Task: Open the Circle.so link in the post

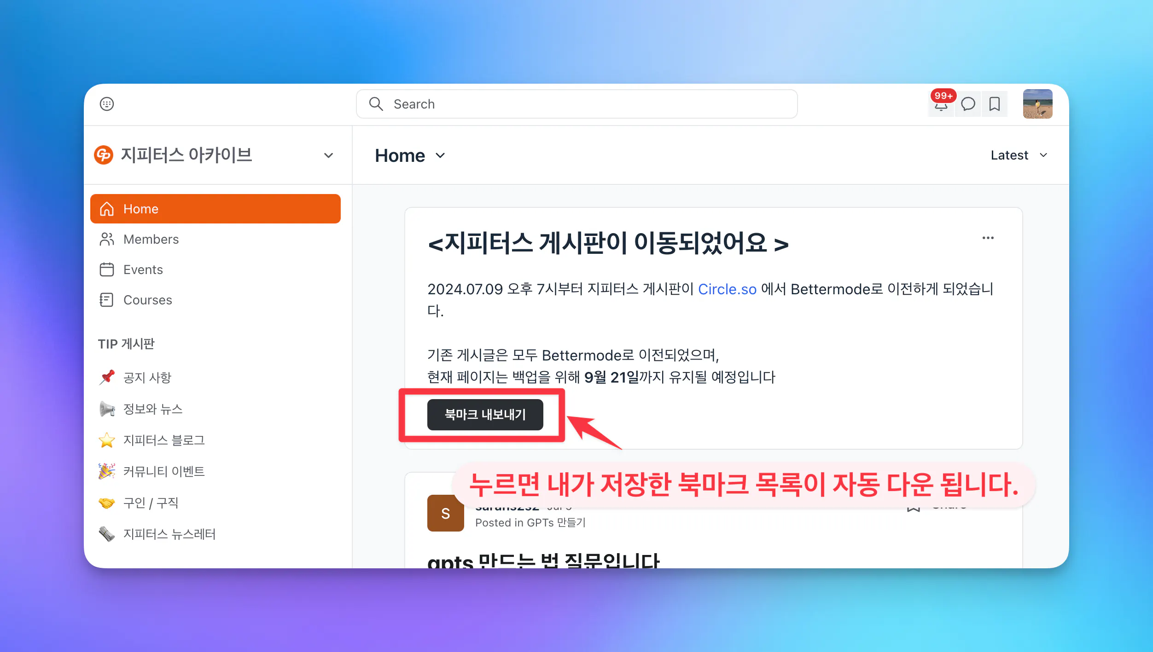Action: (x=727, y=289)
